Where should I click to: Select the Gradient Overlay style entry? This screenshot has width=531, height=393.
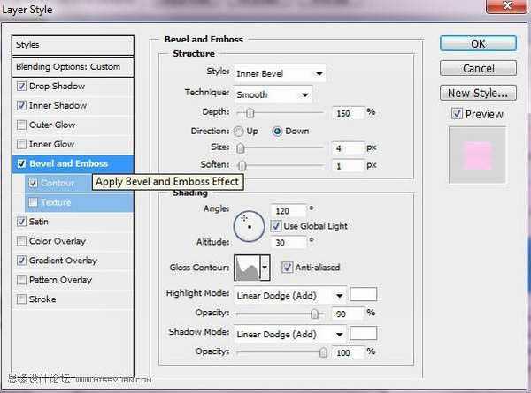pos(63,261)
